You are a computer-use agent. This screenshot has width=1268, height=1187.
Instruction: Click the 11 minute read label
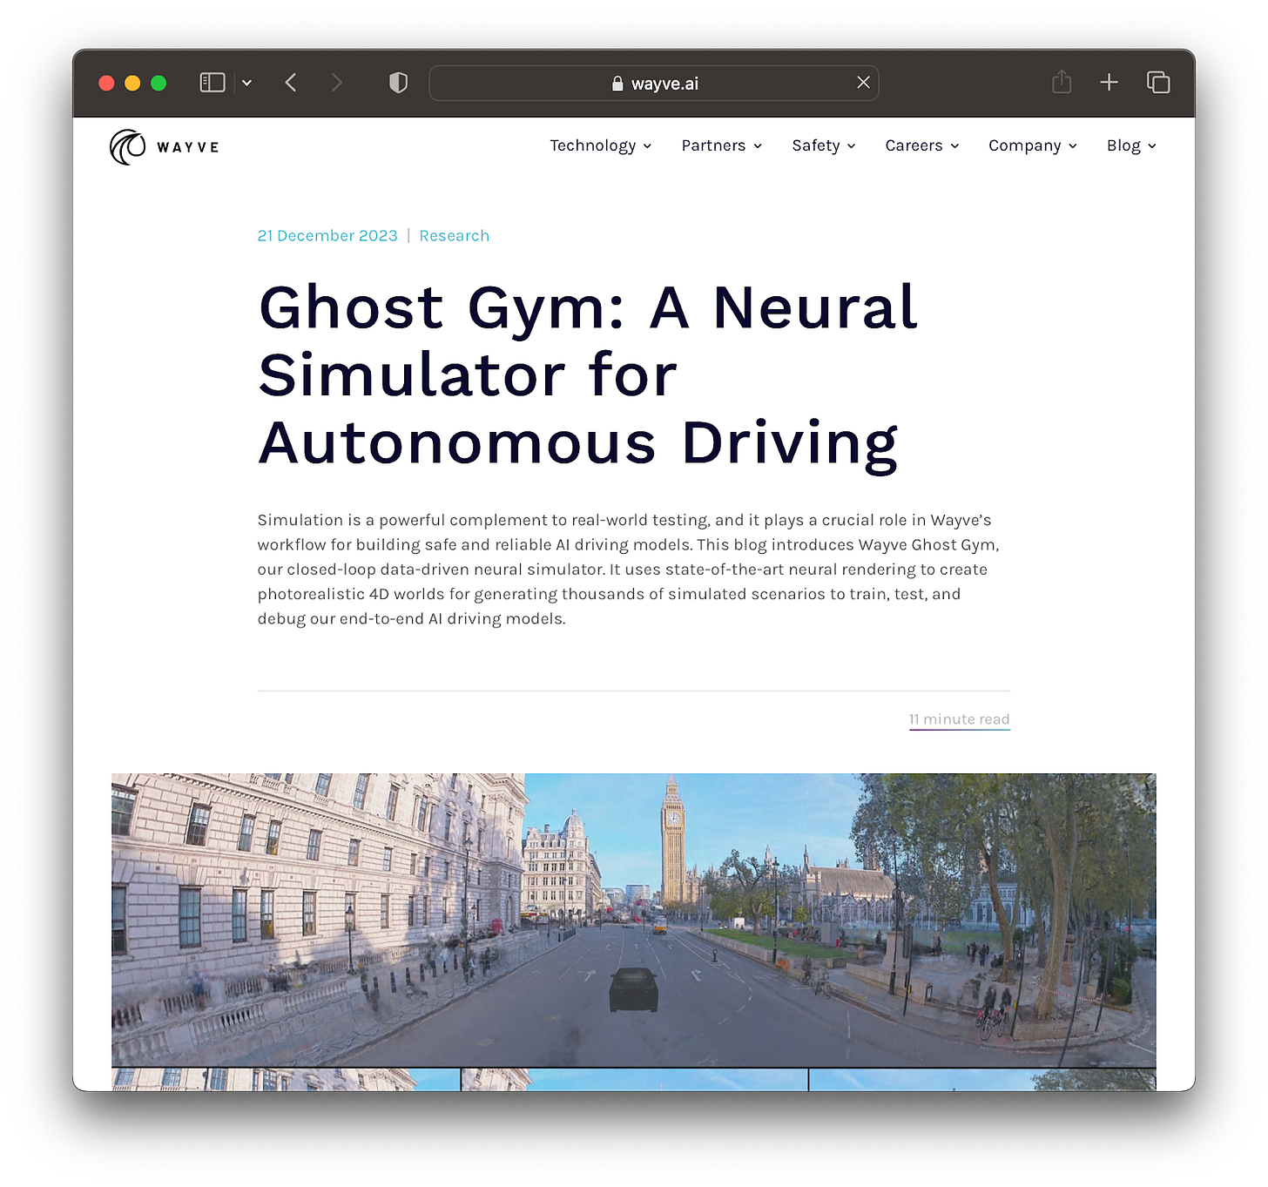[x=960, y=719]
